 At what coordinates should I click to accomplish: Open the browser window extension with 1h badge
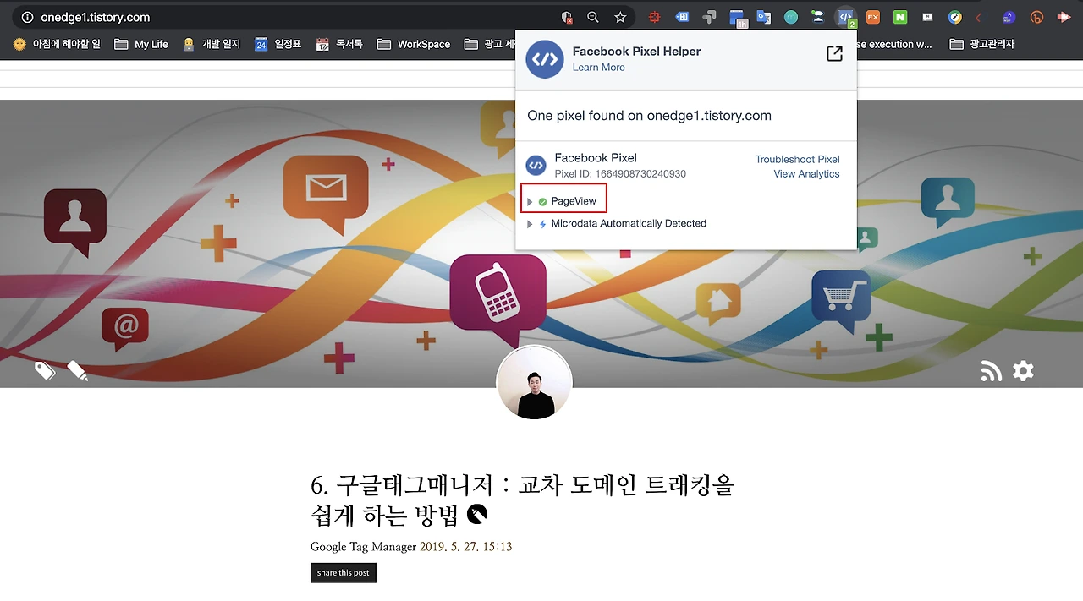(738, 18)
